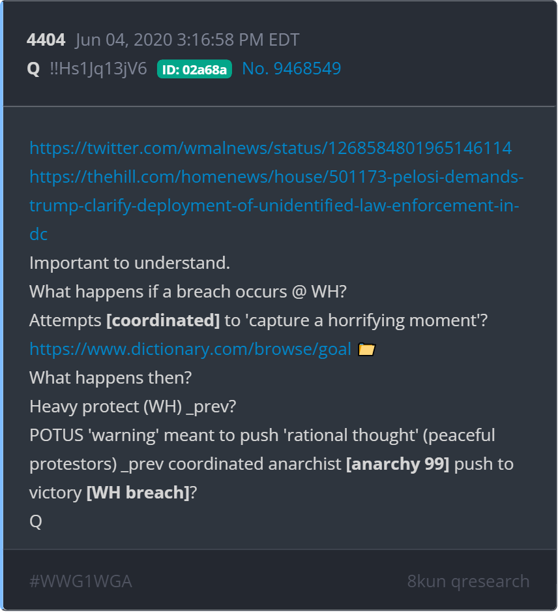The height and width of the screenshot is (612, 558).
Task: Click the line about a breach @ WH
Action: coord(187,292)
